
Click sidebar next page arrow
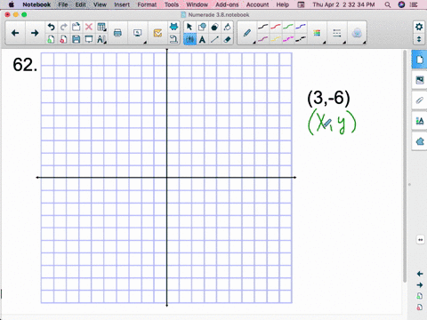420,285
